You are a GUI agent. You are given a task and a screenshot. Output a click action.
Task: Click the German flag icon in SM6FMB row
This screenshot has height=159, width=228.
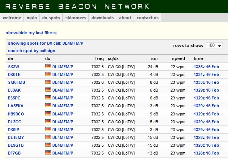(x=48, y=82)
